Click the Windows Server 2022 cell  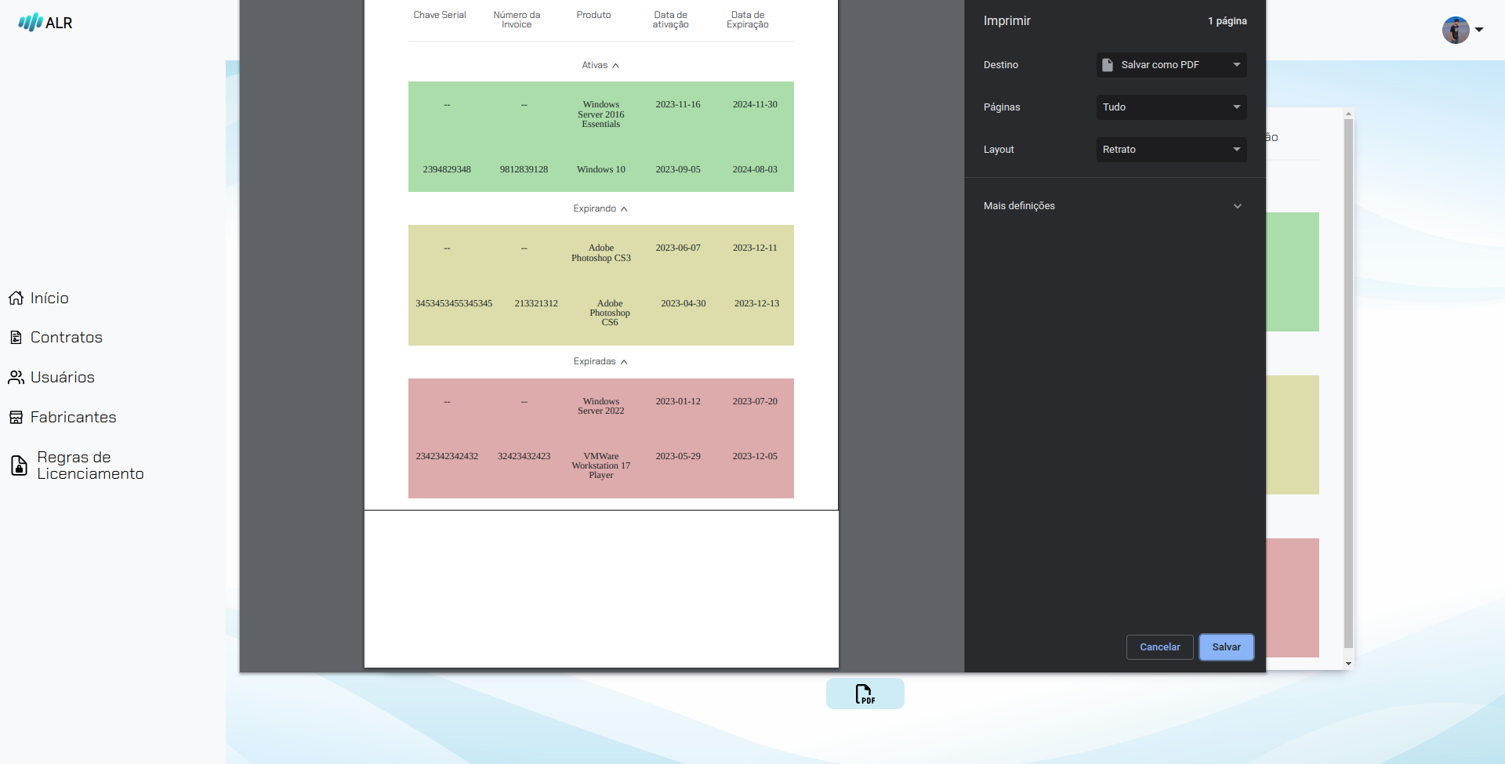(601, 406)
